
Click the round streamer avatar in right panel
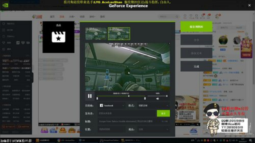[x=223, y=40]
